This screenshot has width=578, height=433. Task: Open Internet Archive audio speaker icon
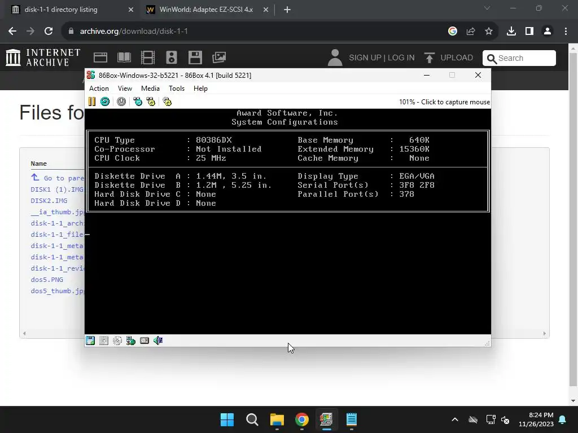(x=172, y=58)
